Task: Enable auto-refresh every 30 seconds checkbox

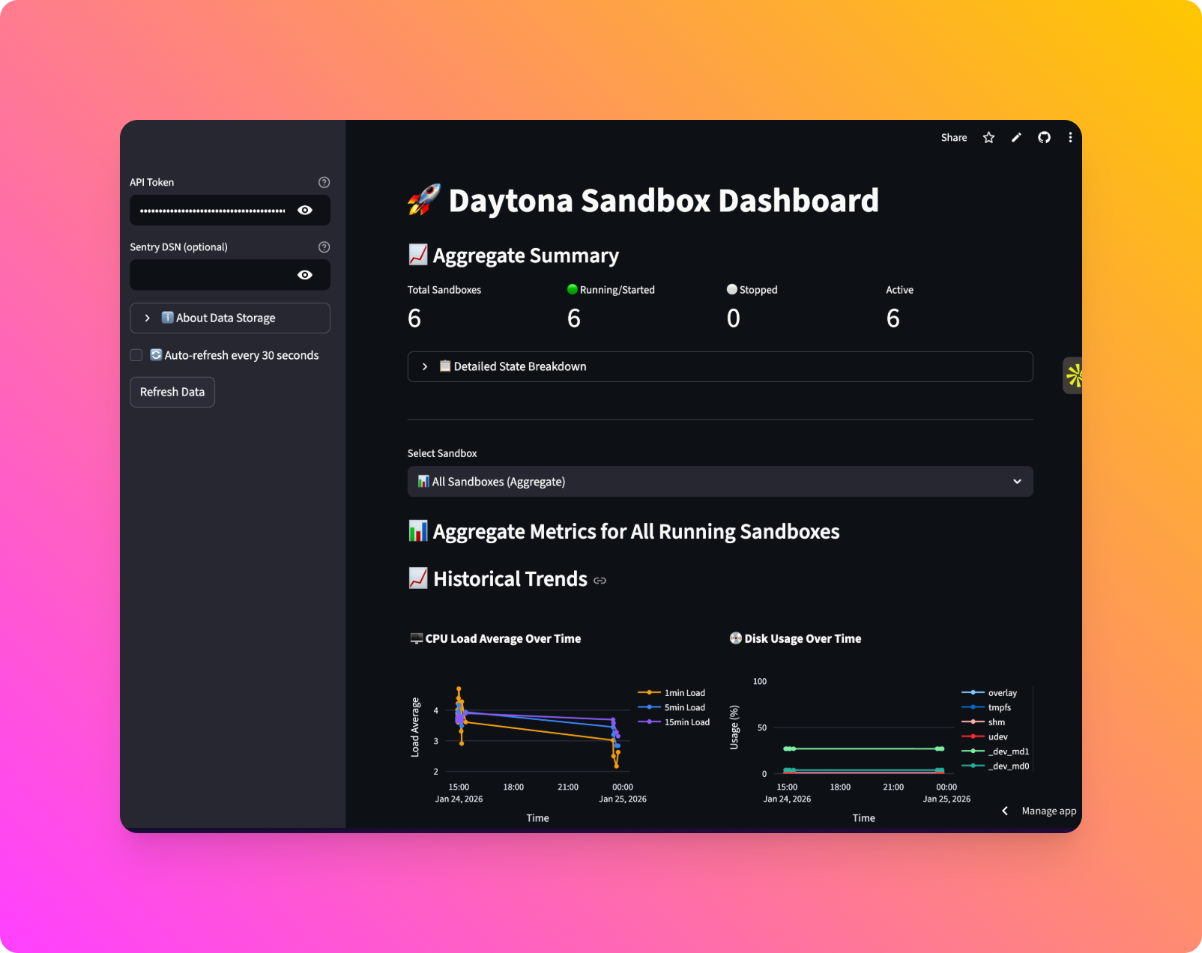Action: (x=136, y=355)
